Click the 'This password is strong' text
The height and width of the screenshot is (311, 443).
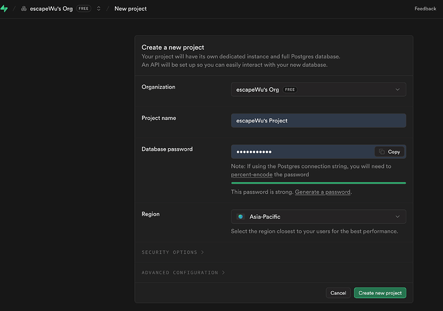[x=262, y=192]
